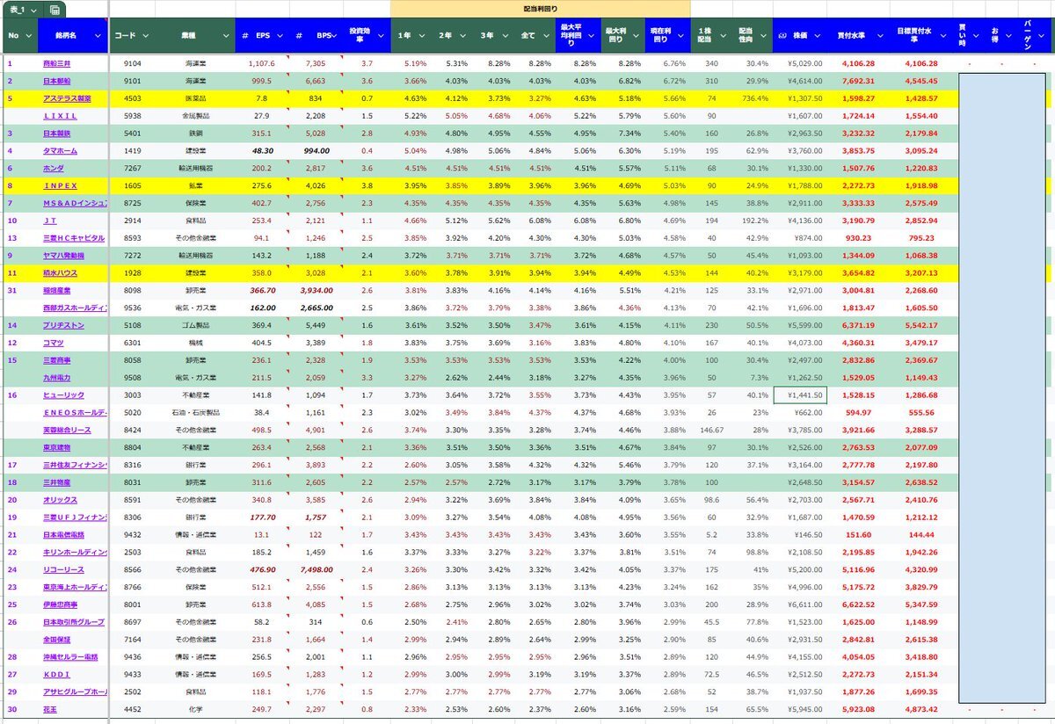Open the 現在利回り column dropdown arrow
The width and height of the screenshot is (1055, 724).
click(x=682, y=36)
